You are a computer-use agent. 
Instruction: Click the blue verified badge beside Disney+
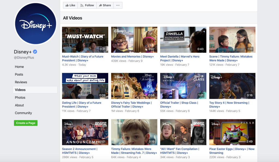(x=35, y=52)
